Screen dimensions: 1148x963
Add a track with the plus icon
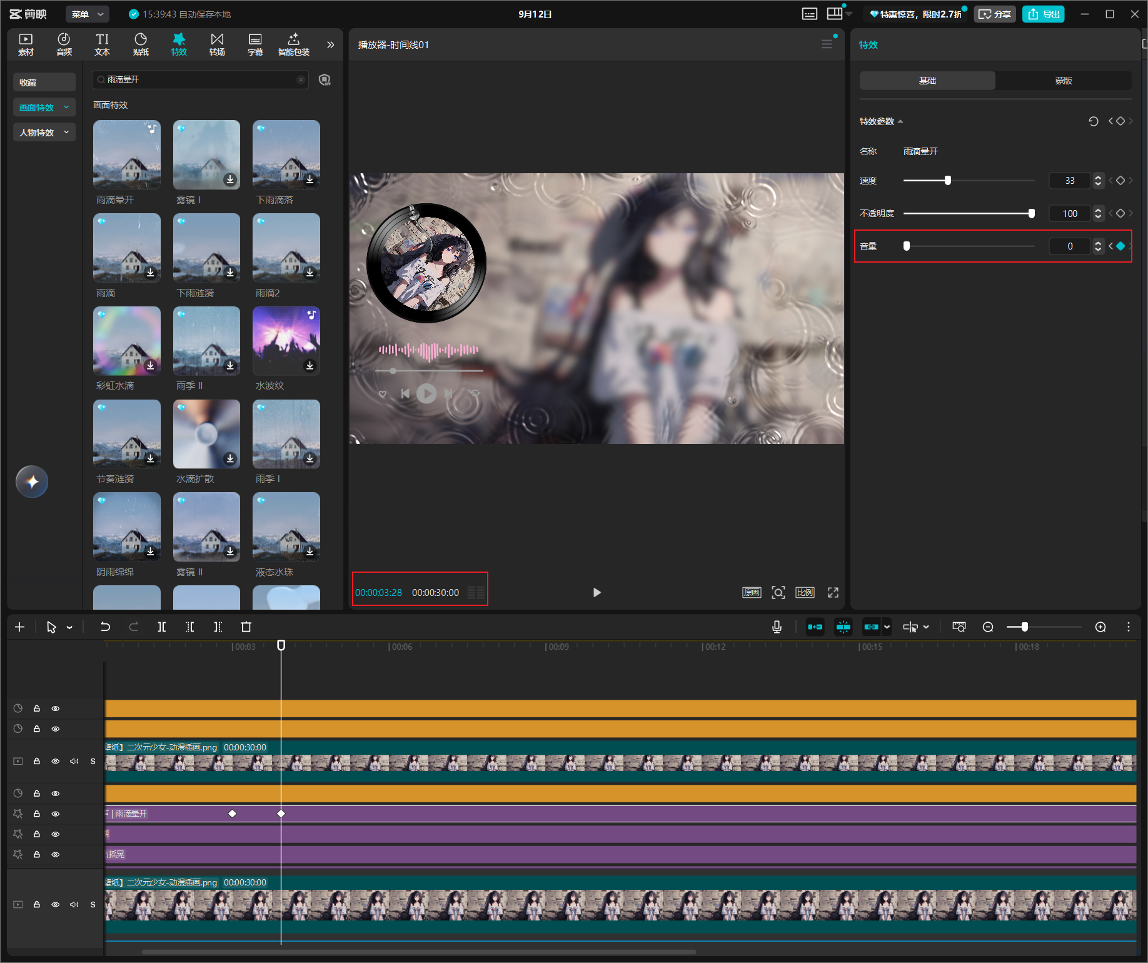pos(20,627)
